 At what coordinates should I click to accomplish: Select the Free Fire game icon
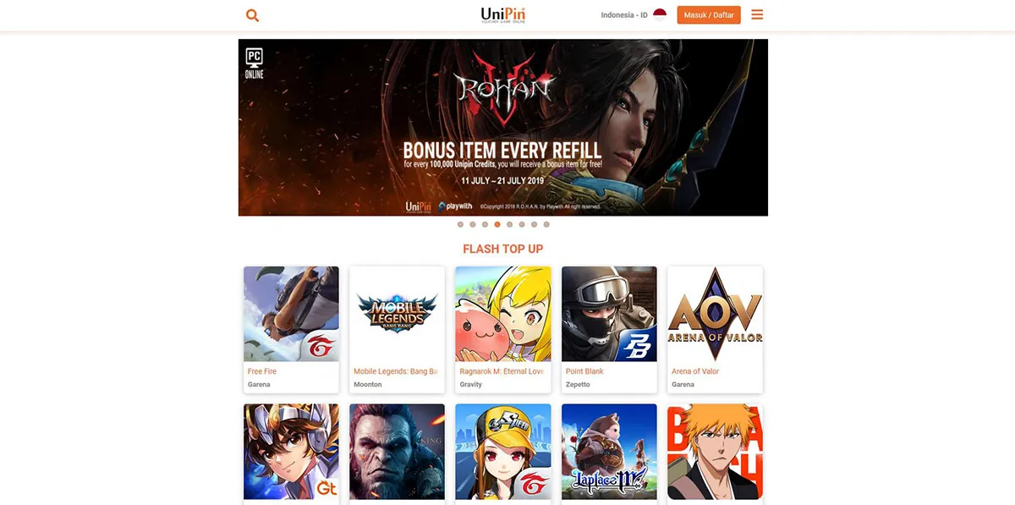[291, 314]
